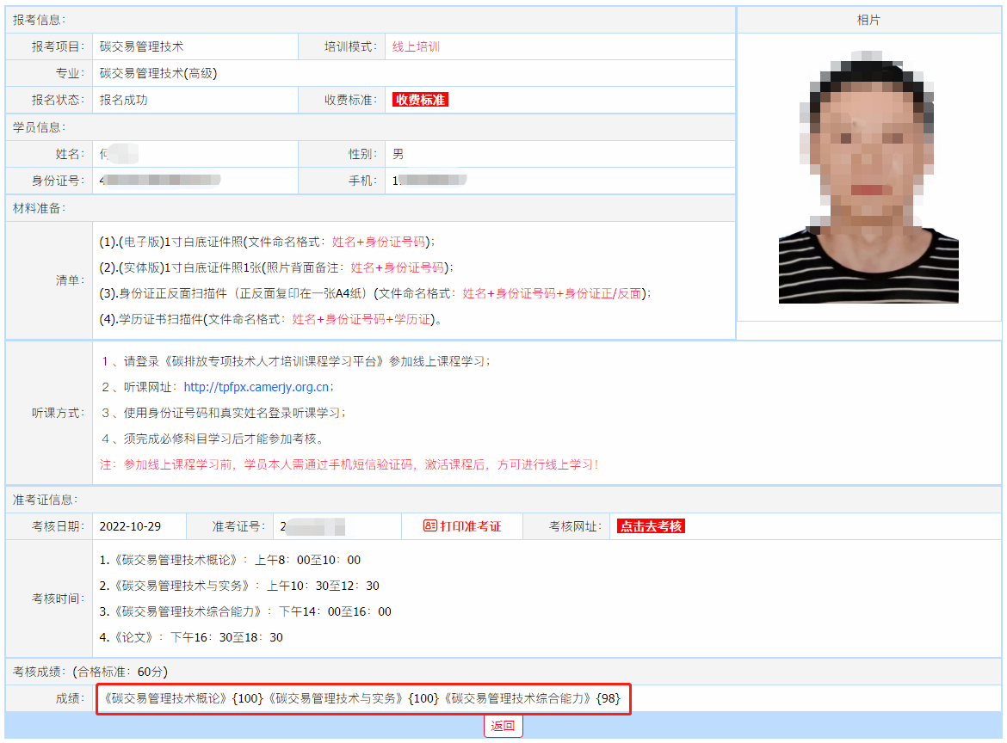The height and width of the screenshot is (743, 1007).
Task: Click the 准考证信息 section header
Action: click(x=44, y=500)
